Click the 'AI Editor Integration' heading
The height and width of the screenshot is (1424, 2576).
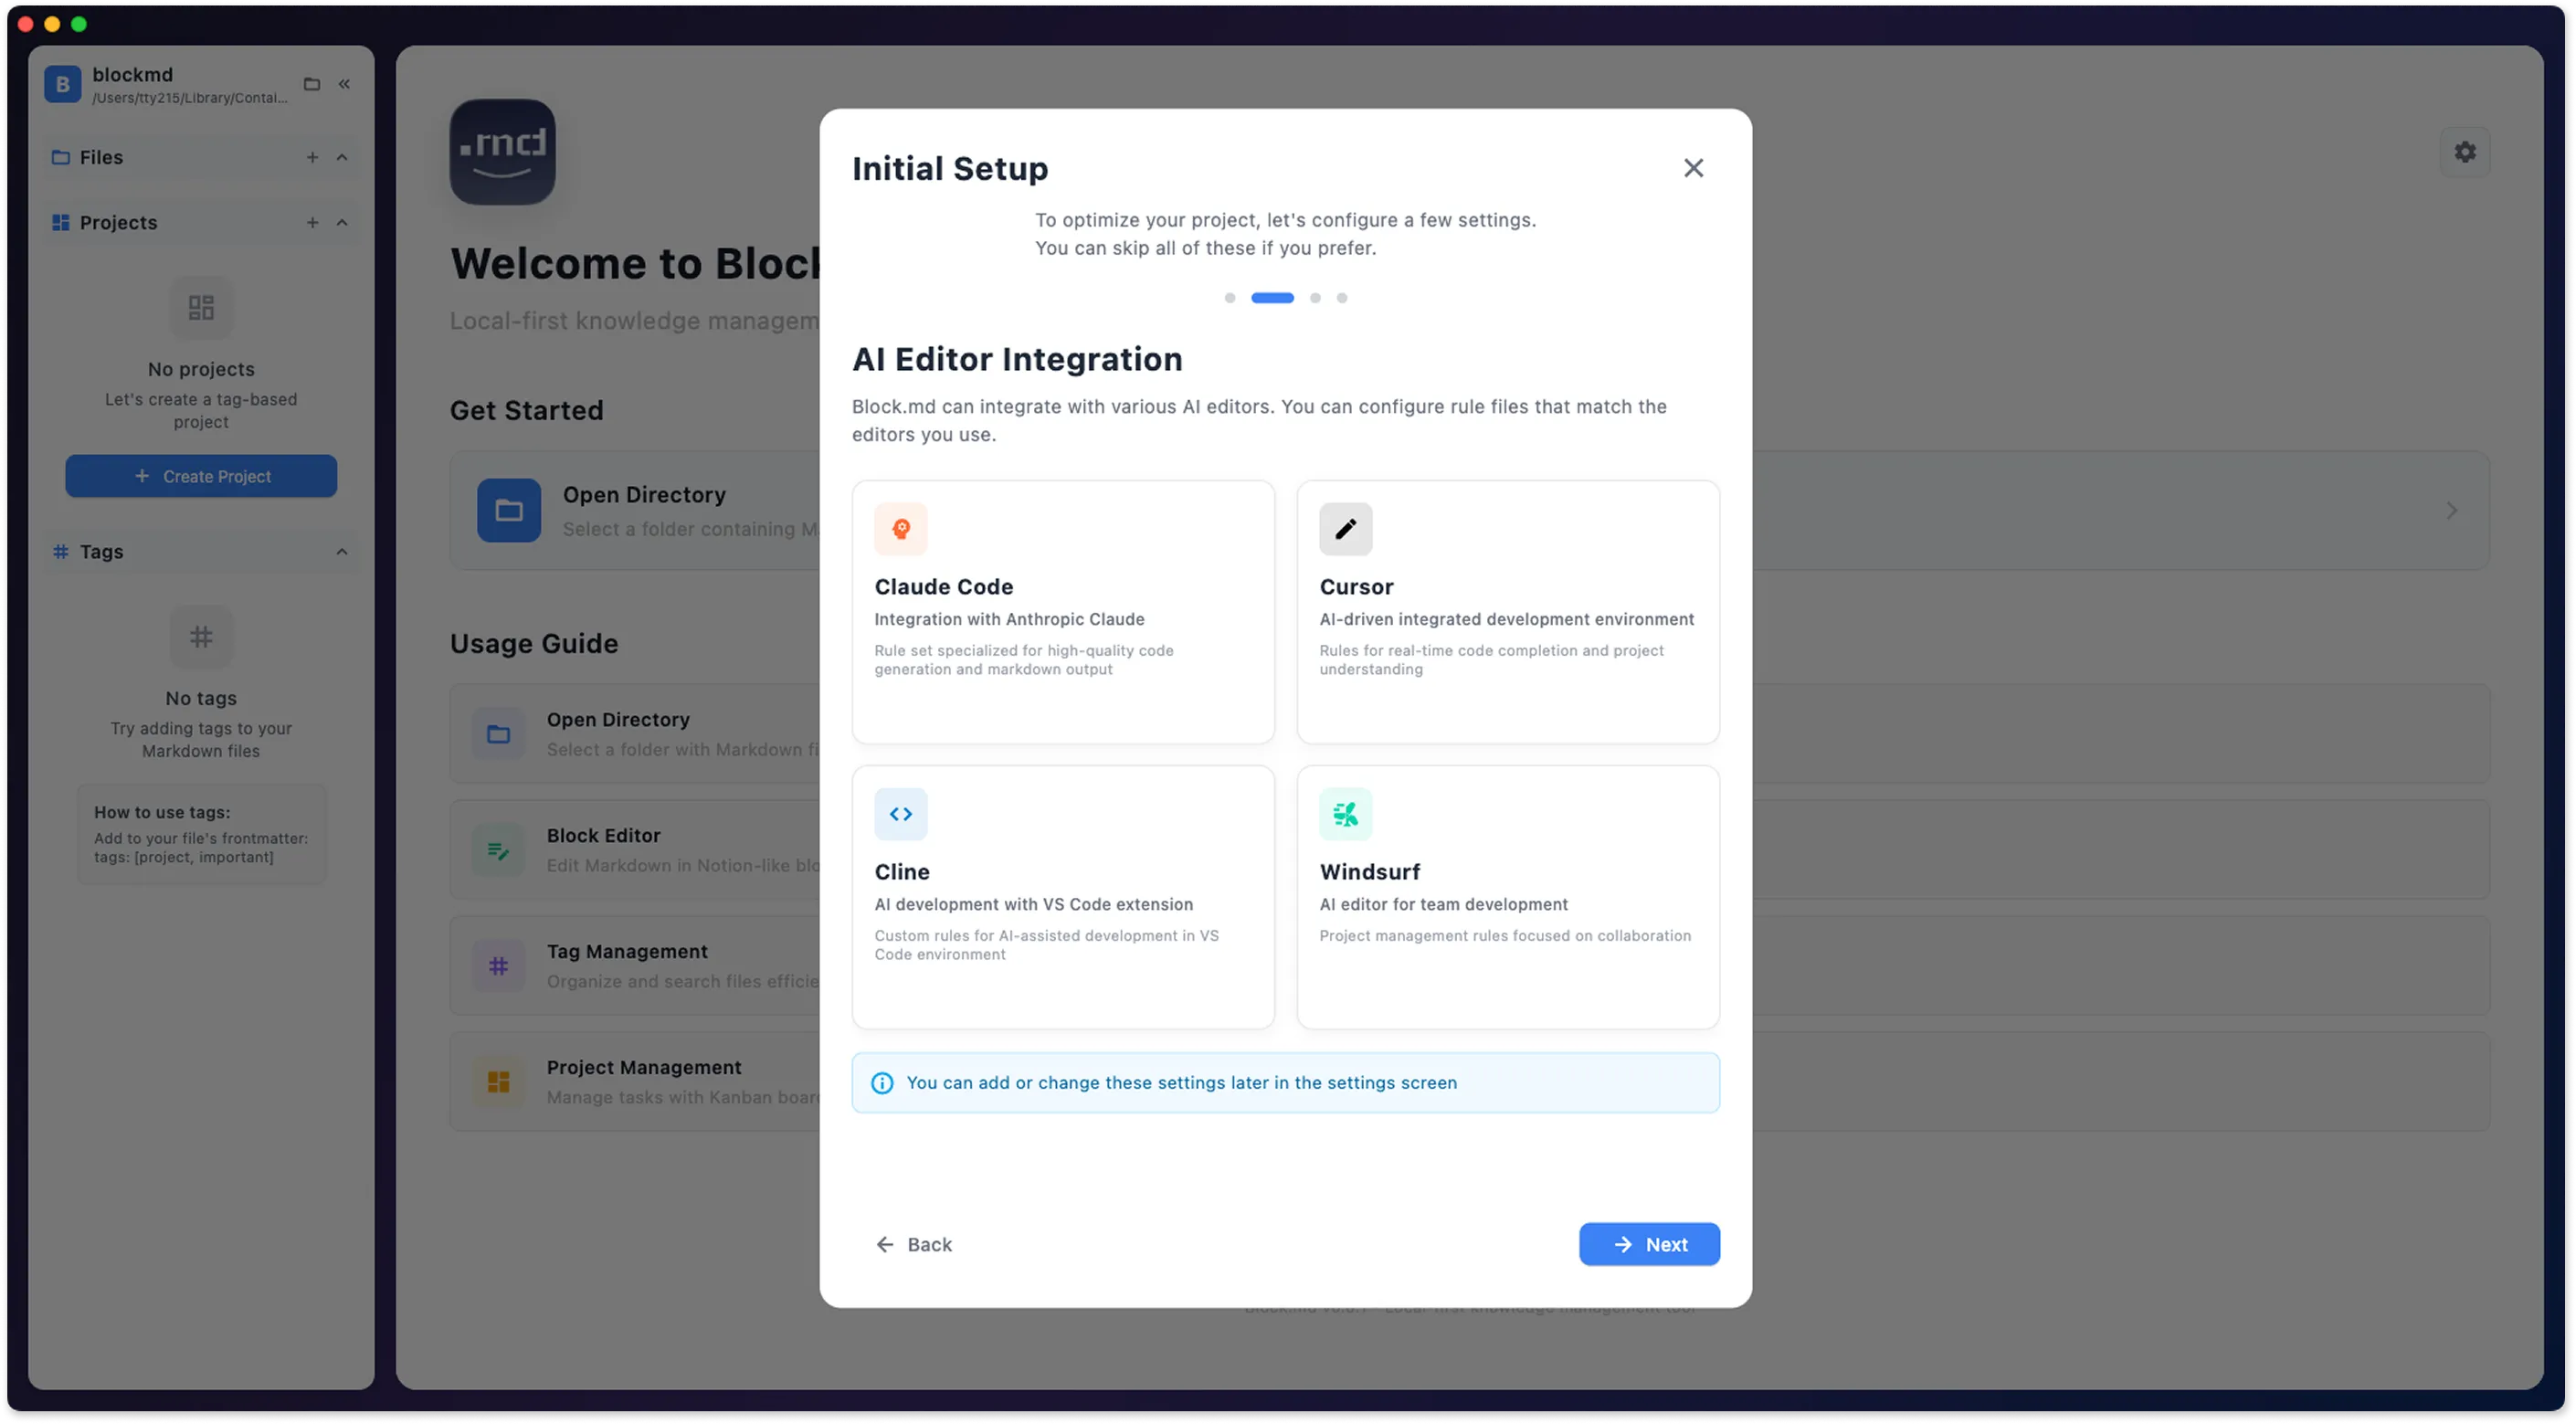click(x=1017, y=359)
